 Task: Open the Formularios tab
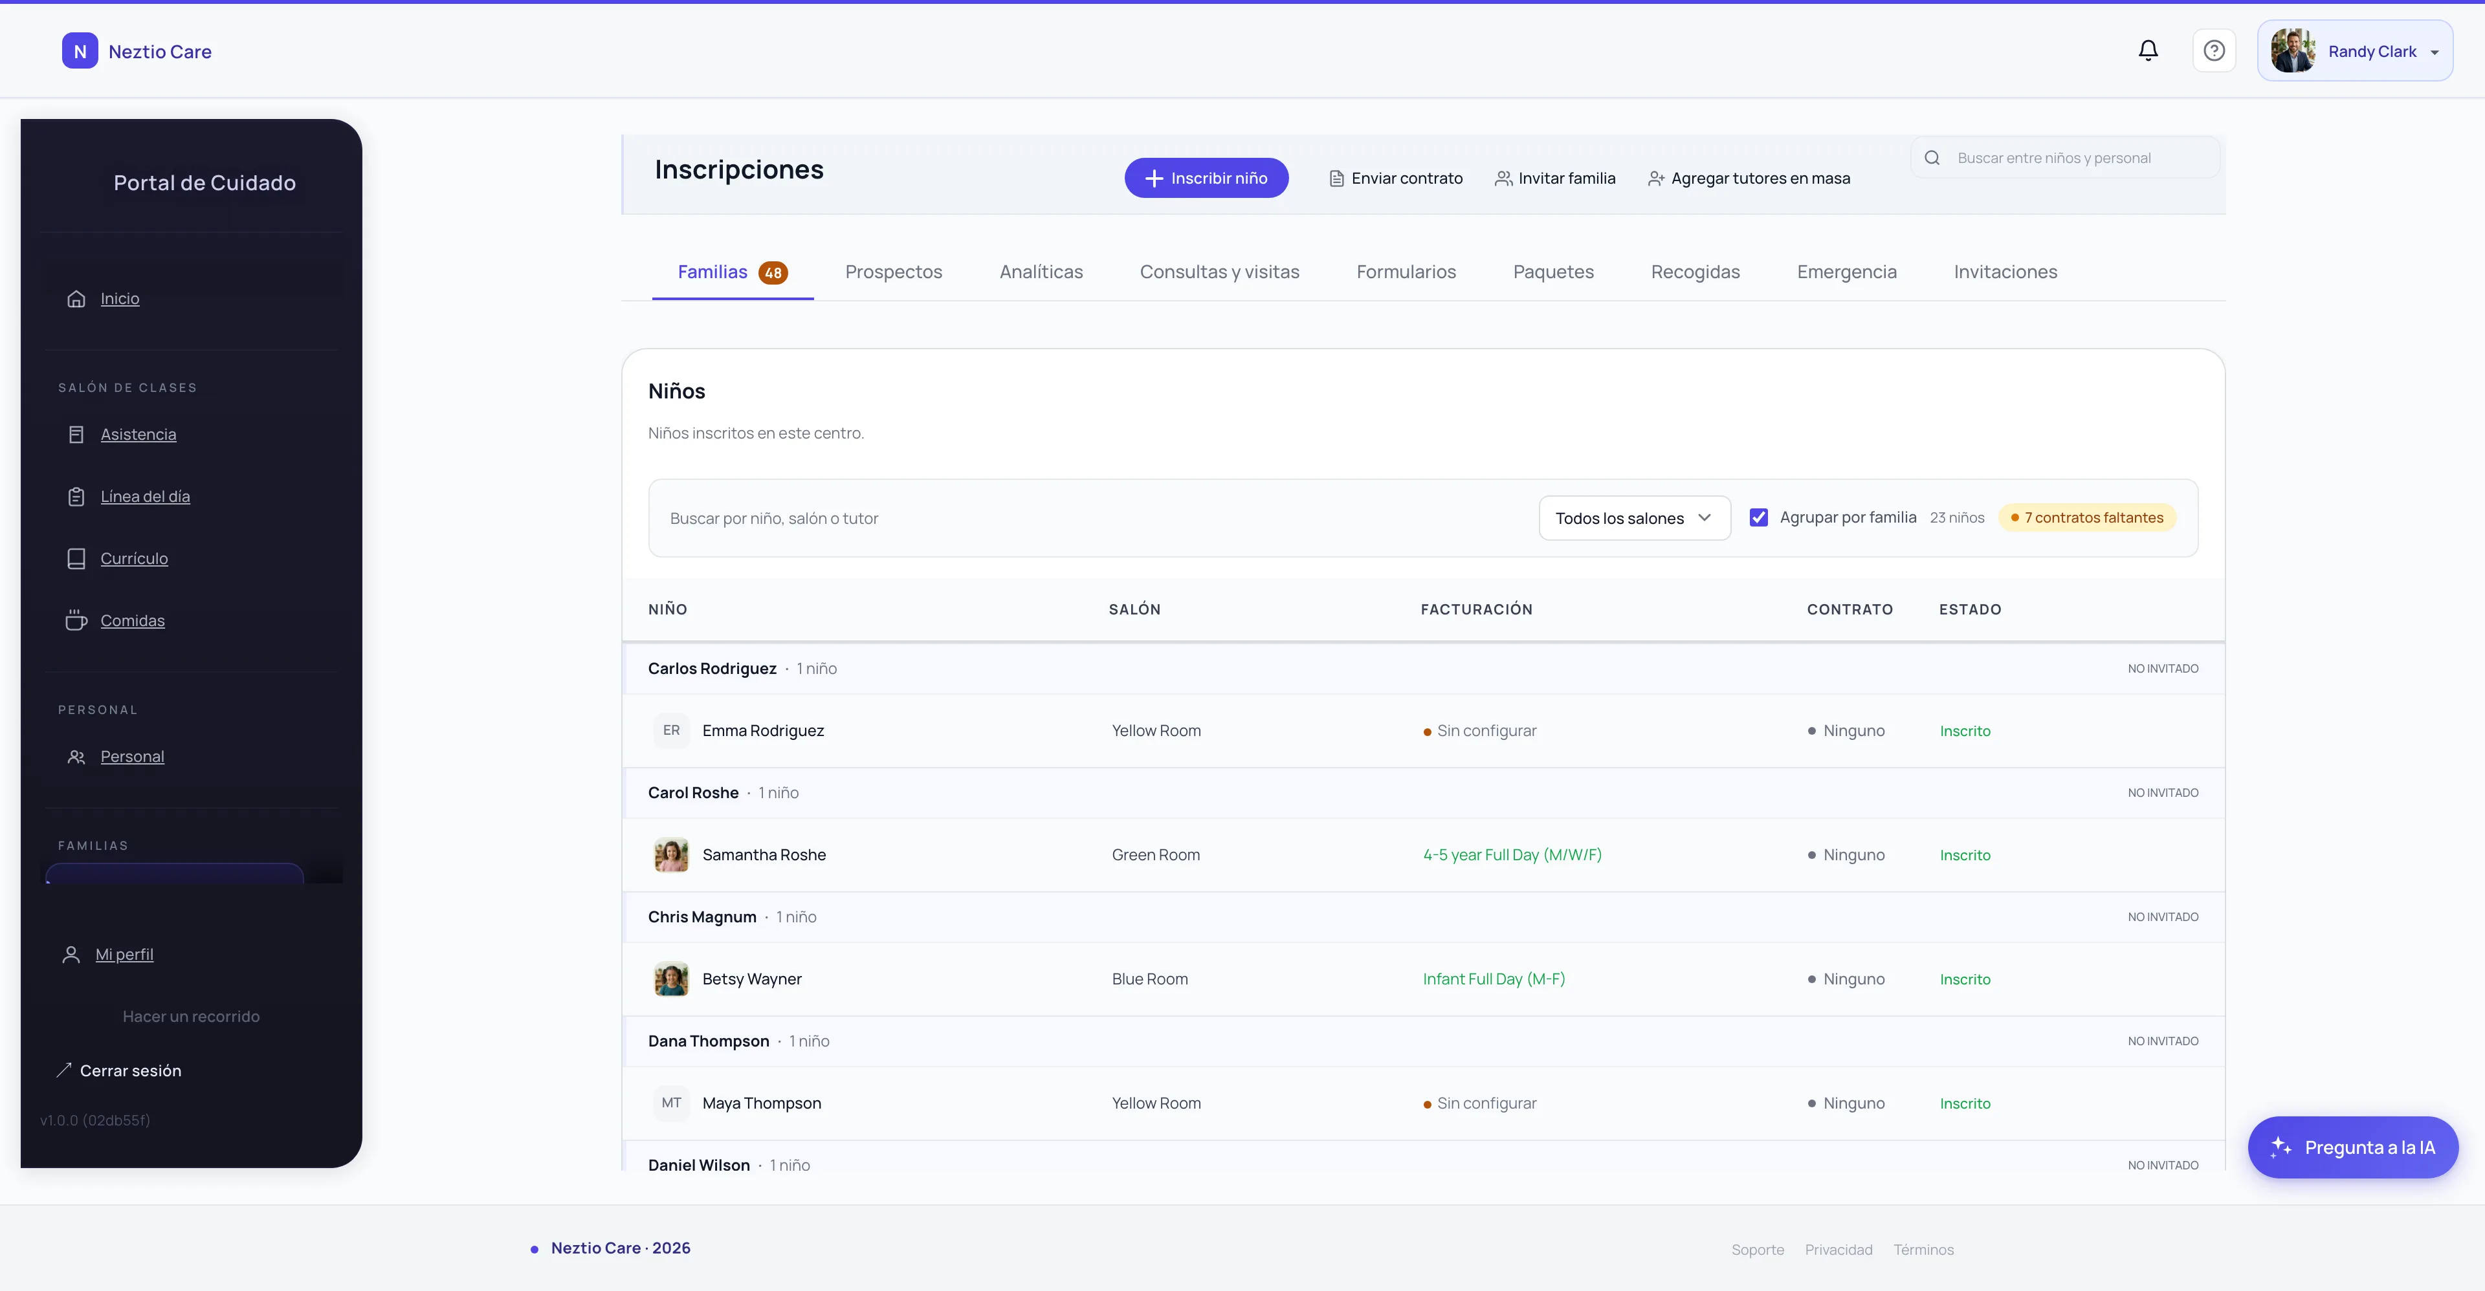tap(1406, 272)
